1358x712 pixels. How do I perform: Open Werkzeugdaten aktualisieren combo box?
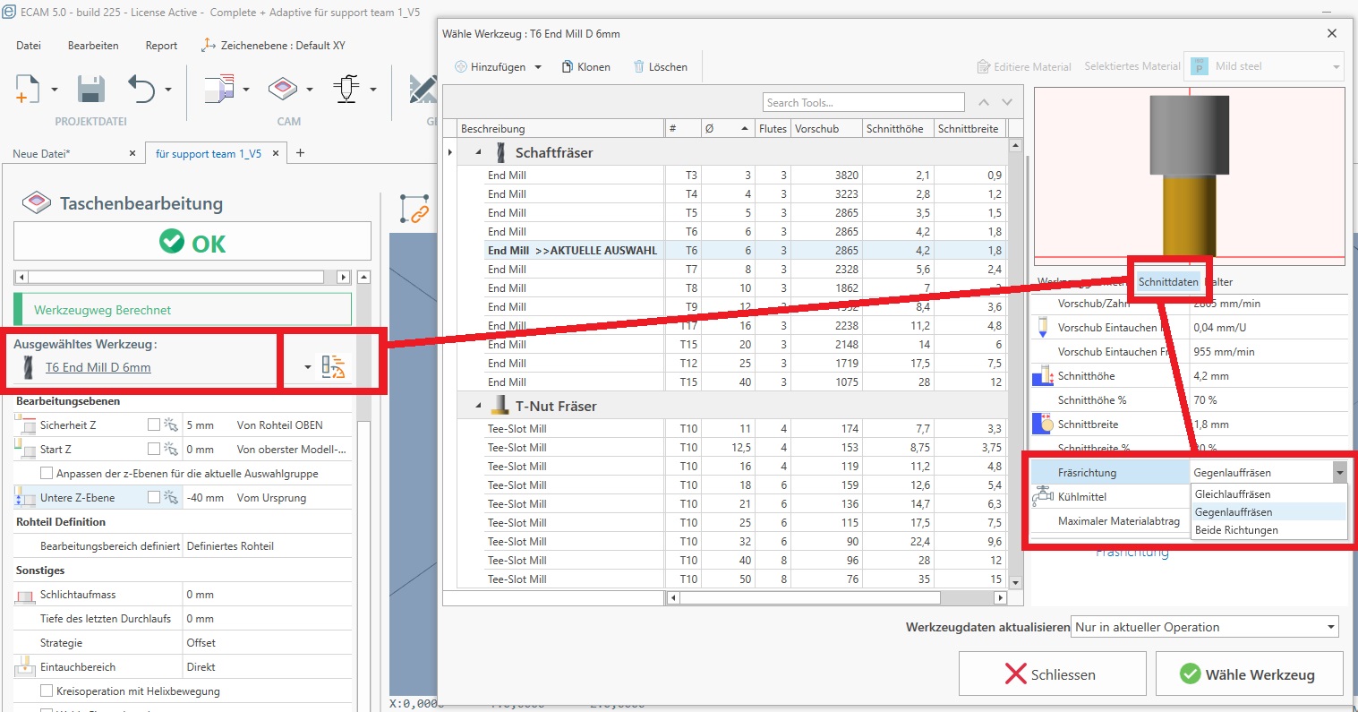click(1205, 627)
